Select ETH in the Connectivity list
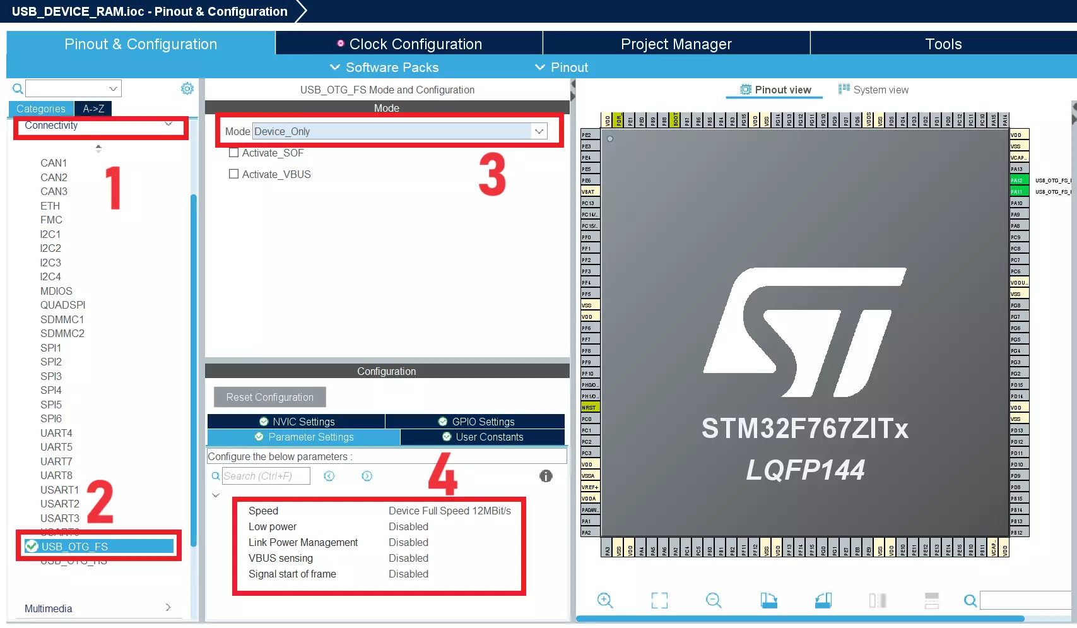This screenshot has height=628, width=1077. pos(50,206)
